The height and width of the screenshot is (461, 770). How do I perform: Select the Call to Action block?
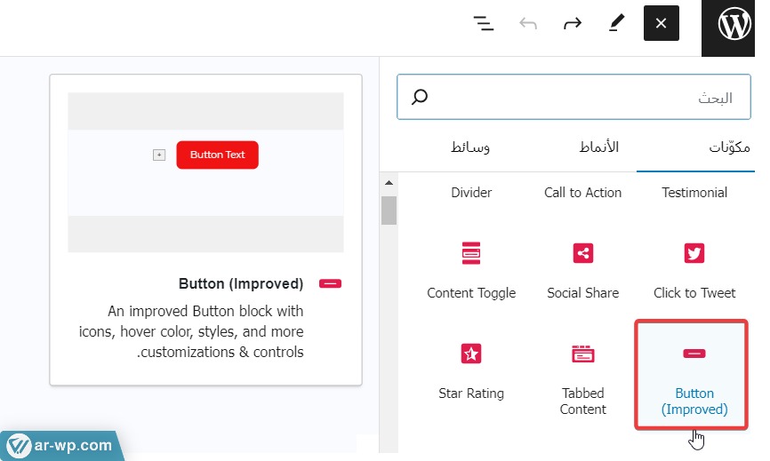pyautogui.click(x=583, y=193)
